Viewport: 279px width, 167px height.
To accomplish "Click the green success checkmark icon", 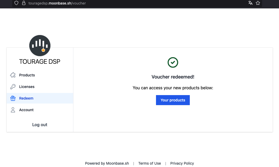I will tap(173, 62).
